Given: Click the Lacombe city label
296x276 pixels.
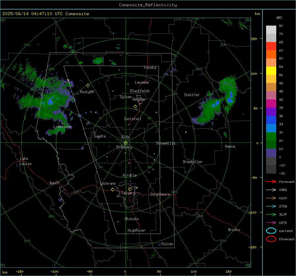Looking at the screenshot, I should click(x=142, y=82).
